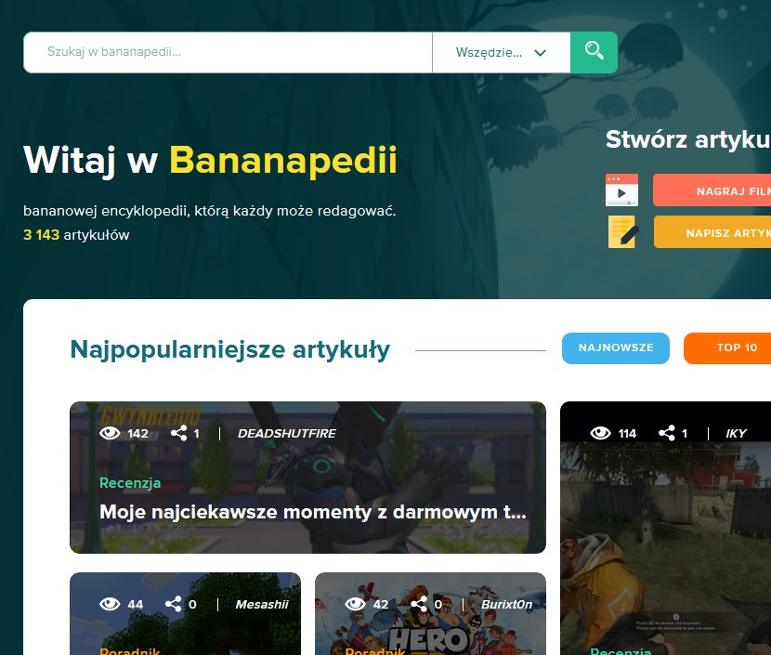Click the eye views icon showing 44
The image size is (771, 655).
pyautogui.click(x=110, y=604)
